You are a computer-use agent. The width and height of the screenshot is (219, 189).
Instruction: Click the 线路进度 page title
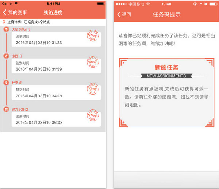pyautogui.click(x=53, y=12)
